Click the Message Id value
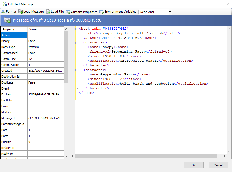 click(46, 118)
